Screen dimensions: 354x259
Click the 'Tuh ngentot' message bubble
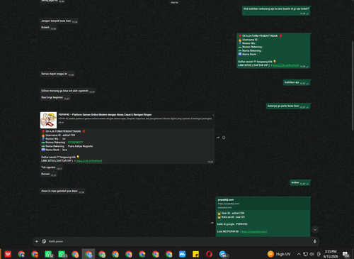[51, 167]
